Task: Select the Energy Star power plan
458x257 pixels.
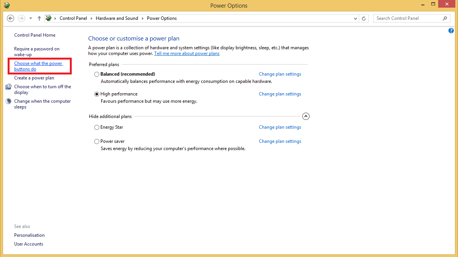Action: coord(97,128)
